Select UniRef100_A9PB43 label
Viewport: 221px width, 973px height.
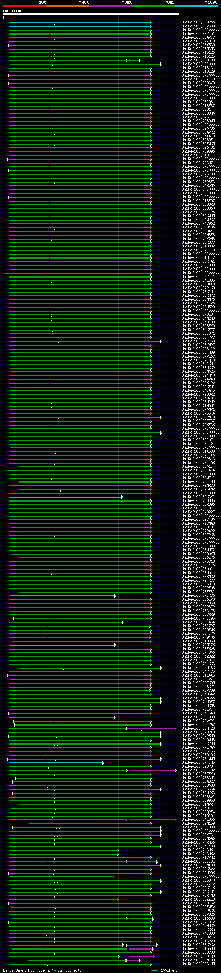click(x=198, y=459)
